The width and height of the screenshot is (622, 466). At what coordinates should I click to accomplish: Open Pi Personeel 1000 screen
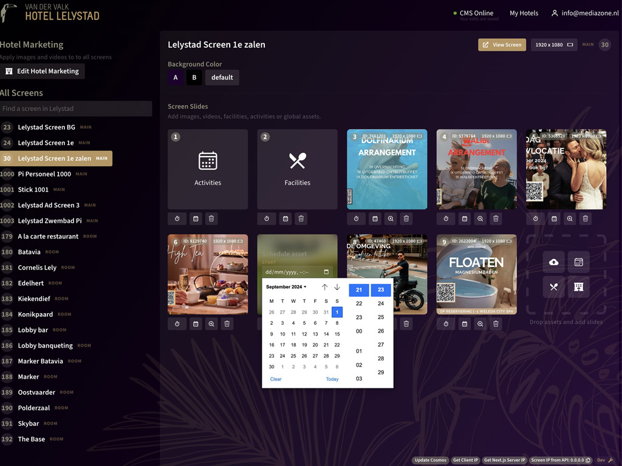[x=44, y=174]
